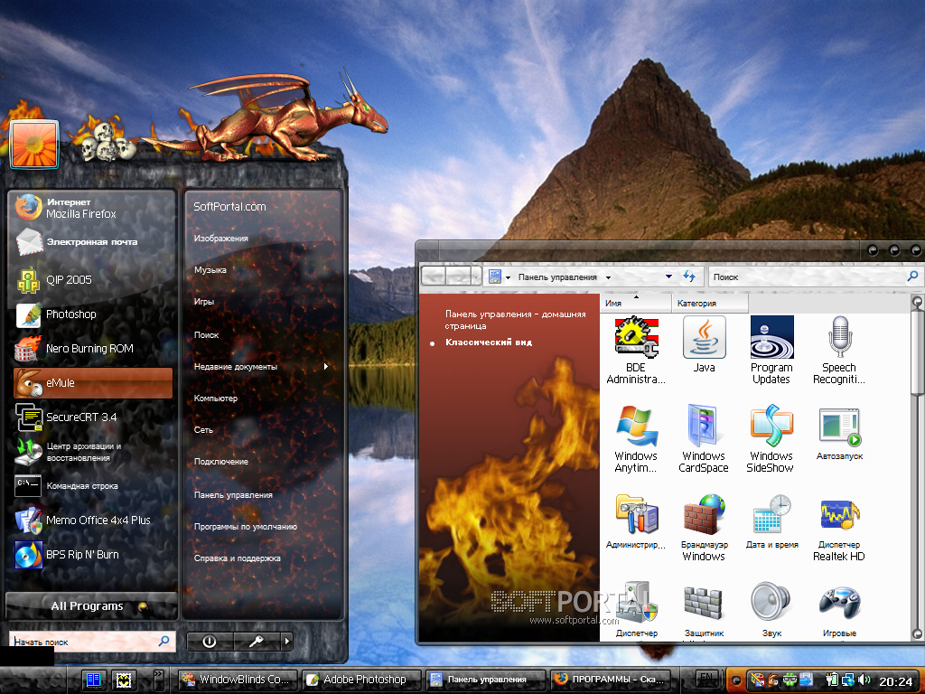Launch eMule highlighted entry

93,383
